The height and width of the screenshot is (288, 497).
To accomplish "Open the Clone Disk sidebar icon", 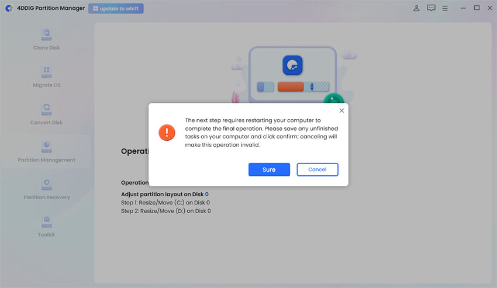I will tap(47, 34).
